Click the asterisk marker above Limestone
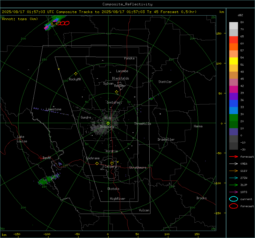 point(54,107)
